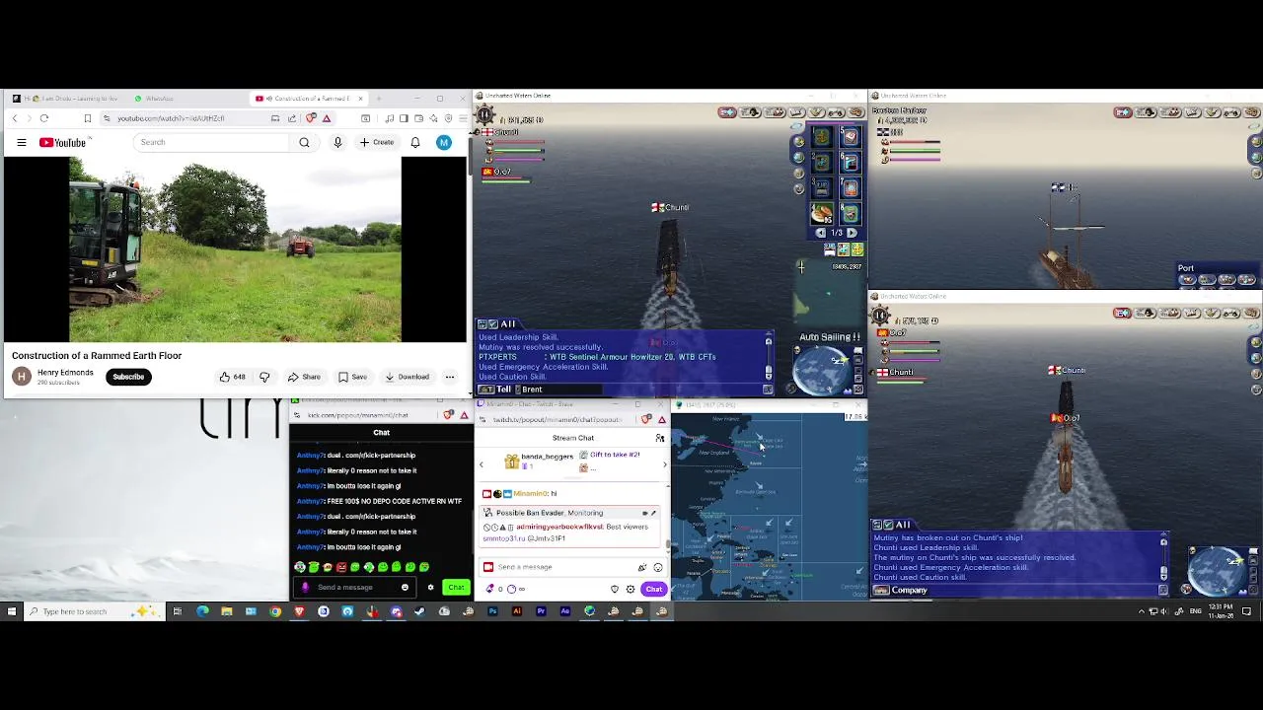Switch to the WhatsApp browser tab

tap(158, 99)
